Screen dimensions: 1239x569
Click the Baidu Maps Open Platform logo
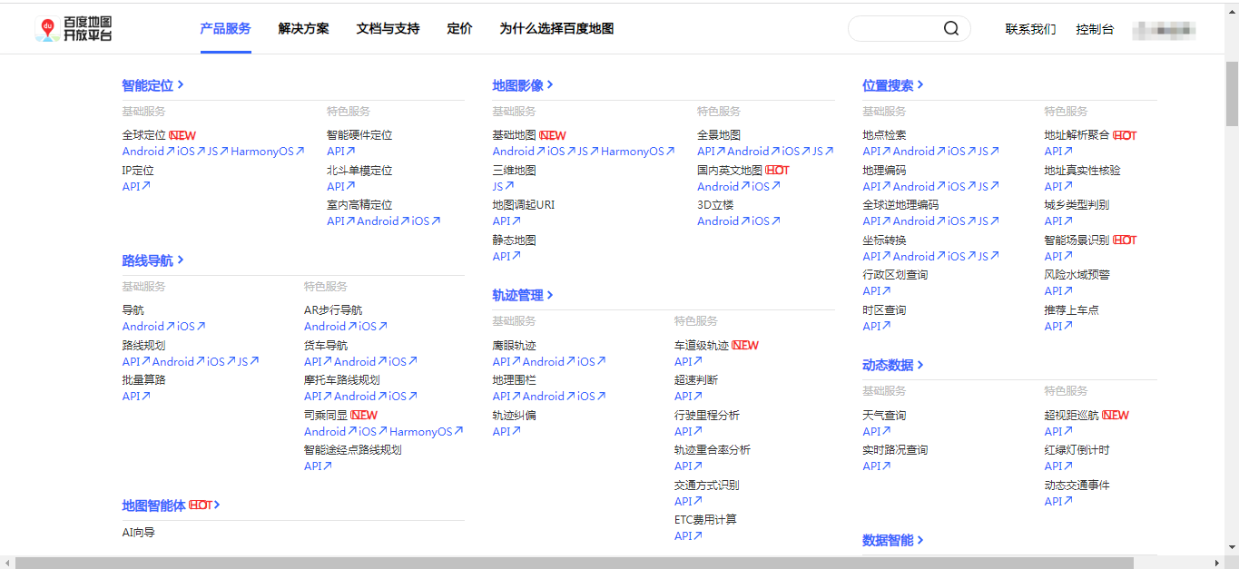(x=74, y=29)
